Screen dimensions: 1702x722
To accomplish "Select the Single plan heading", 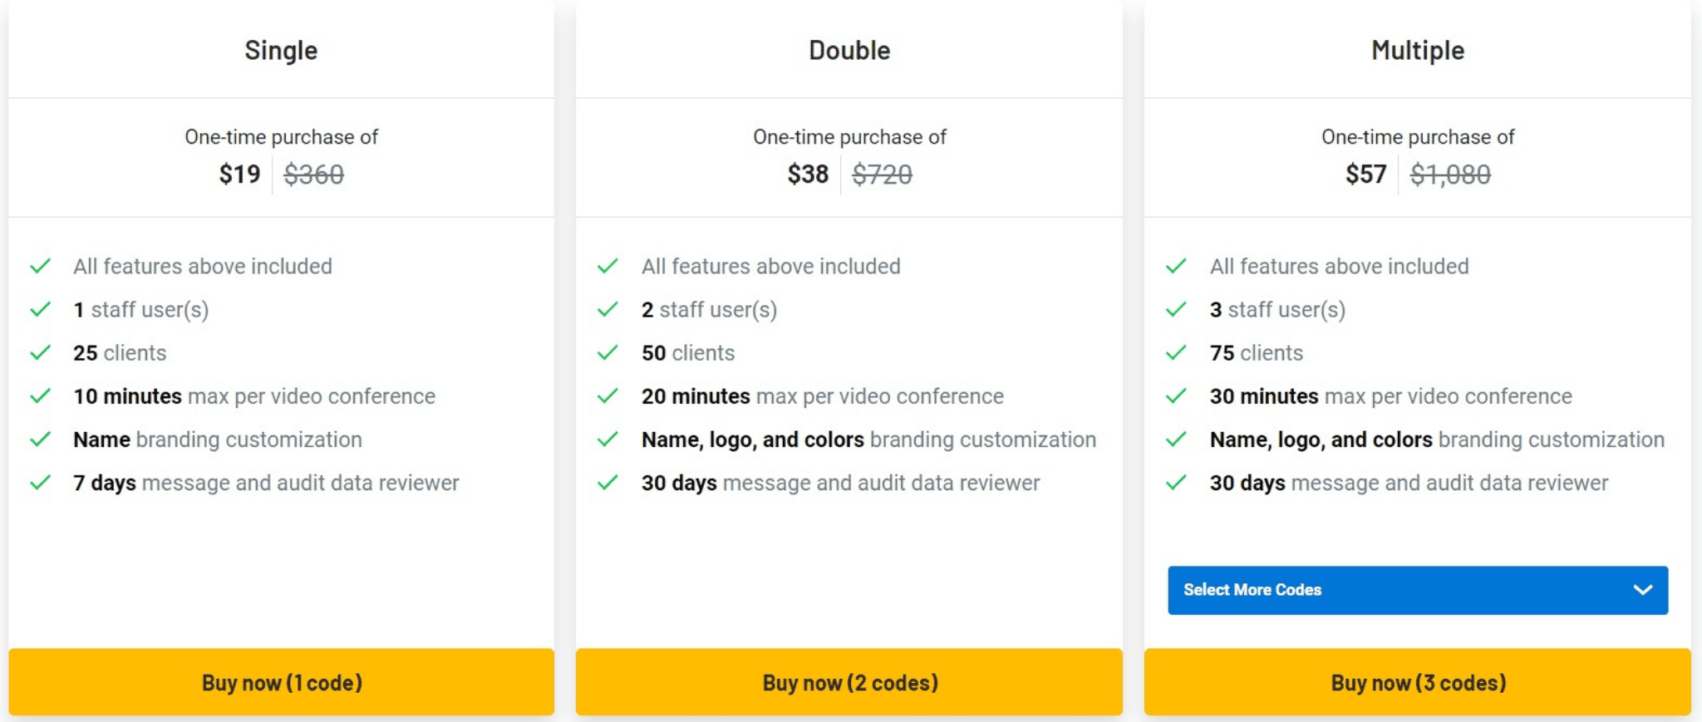I will [281, 51].
